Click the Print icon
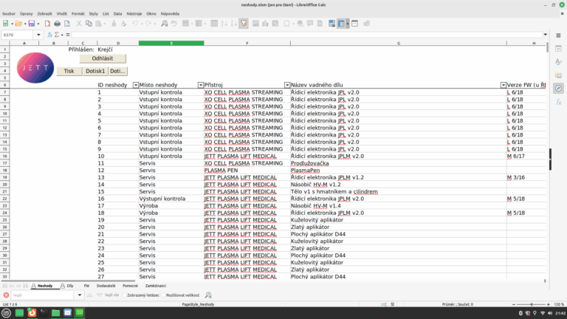This screenshot has height=319, width=567. coord(57,24)
